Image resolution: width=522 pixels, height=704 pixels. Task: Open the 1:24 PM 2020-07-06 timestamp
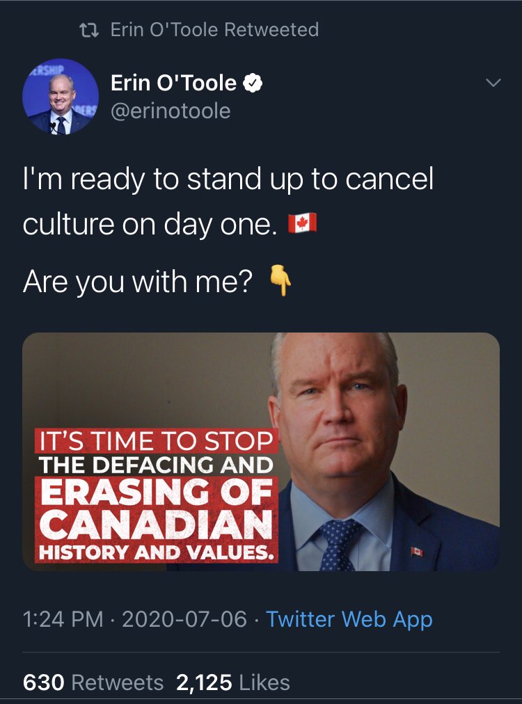coord(135,619)
